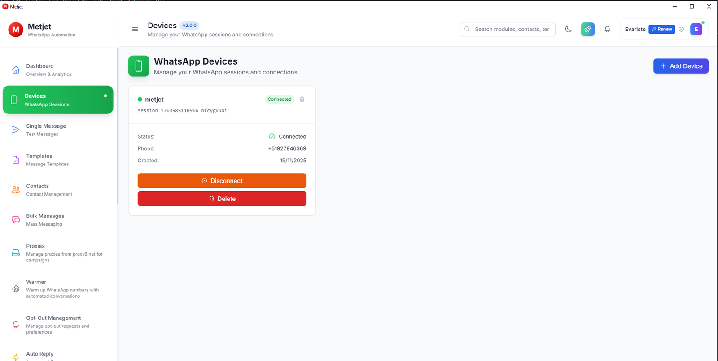This screenshot has height=361, width=718.
Task: Click the WhatsApp Devices heading
Action: click(196, 61)
